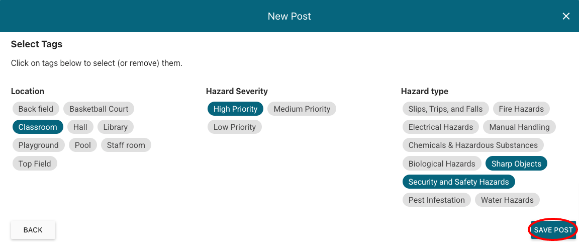Remove the High Priority severity tag
This screenshot has width=579, height=242.
point(235,109)
